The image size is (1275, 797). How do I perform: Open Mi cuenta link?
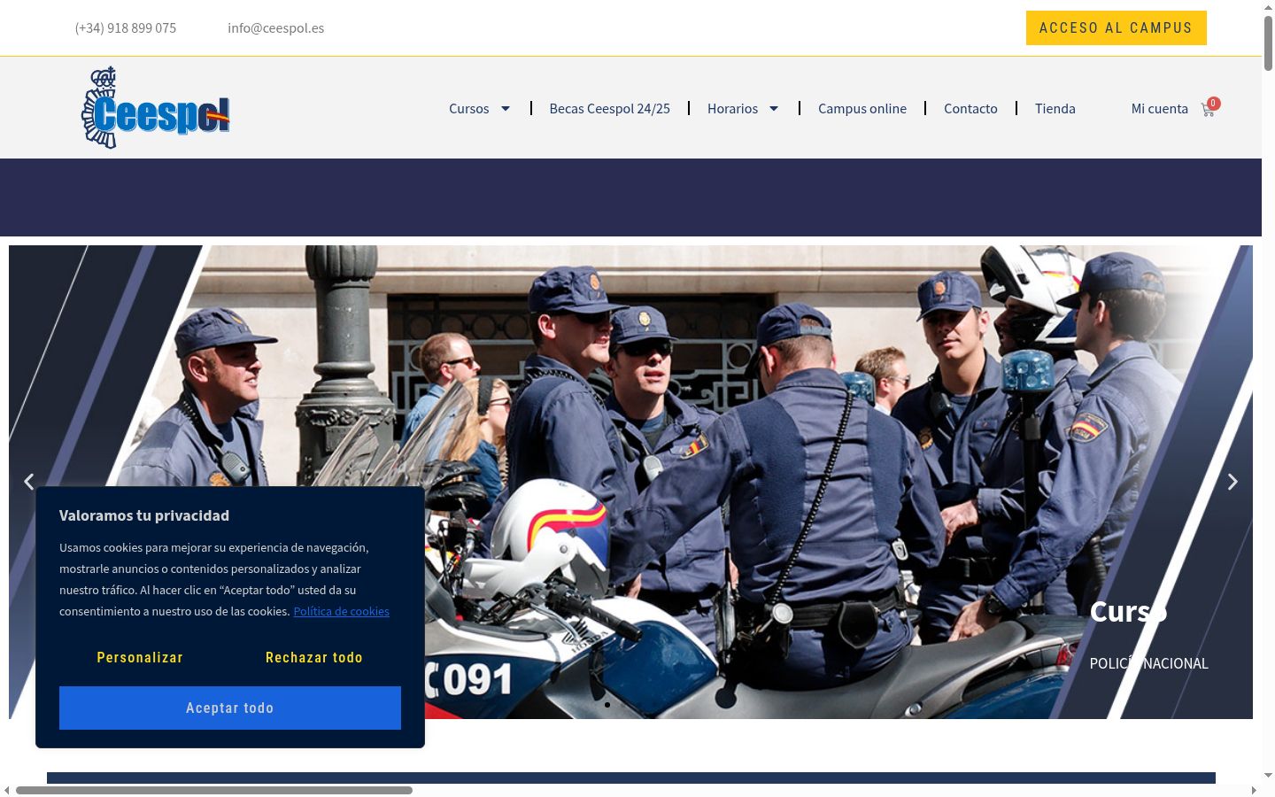1160,108
